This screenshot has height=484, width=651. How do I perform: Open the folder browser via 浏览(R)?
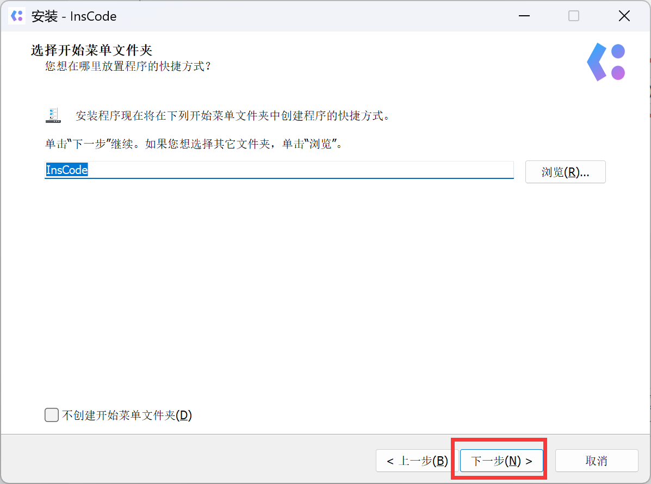tap(565, 171)
